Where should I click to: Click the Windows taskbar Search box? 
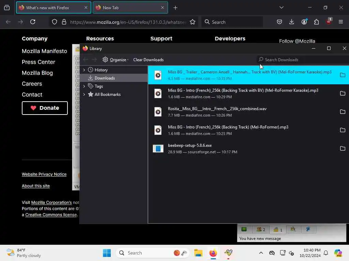153,253
